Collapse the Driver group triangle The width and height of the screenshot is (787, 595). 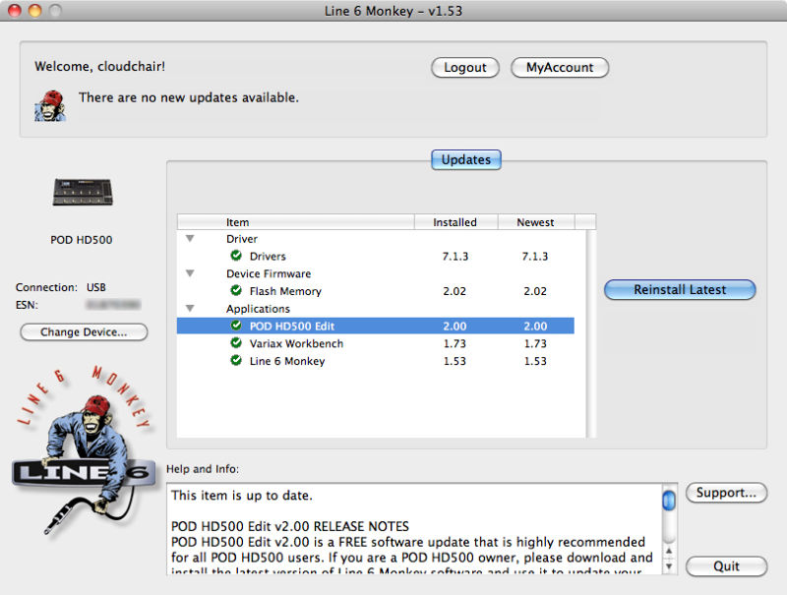coord(190,239)
